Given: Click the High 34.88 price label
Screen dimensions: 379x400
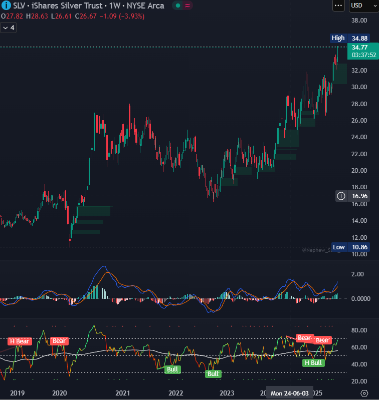Looking at the screenshot, I should 349,38.
